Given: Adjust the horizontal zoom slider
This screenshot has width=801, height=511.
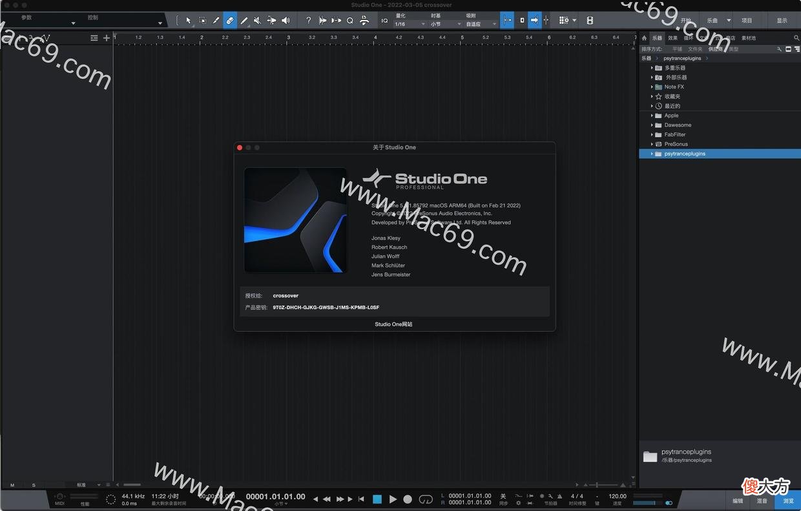Looking at the screenshot, I should click(x=598, y=485).
